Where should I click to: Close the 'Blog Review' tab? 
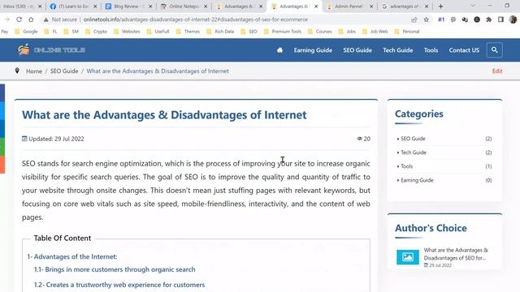coord(150,6)
